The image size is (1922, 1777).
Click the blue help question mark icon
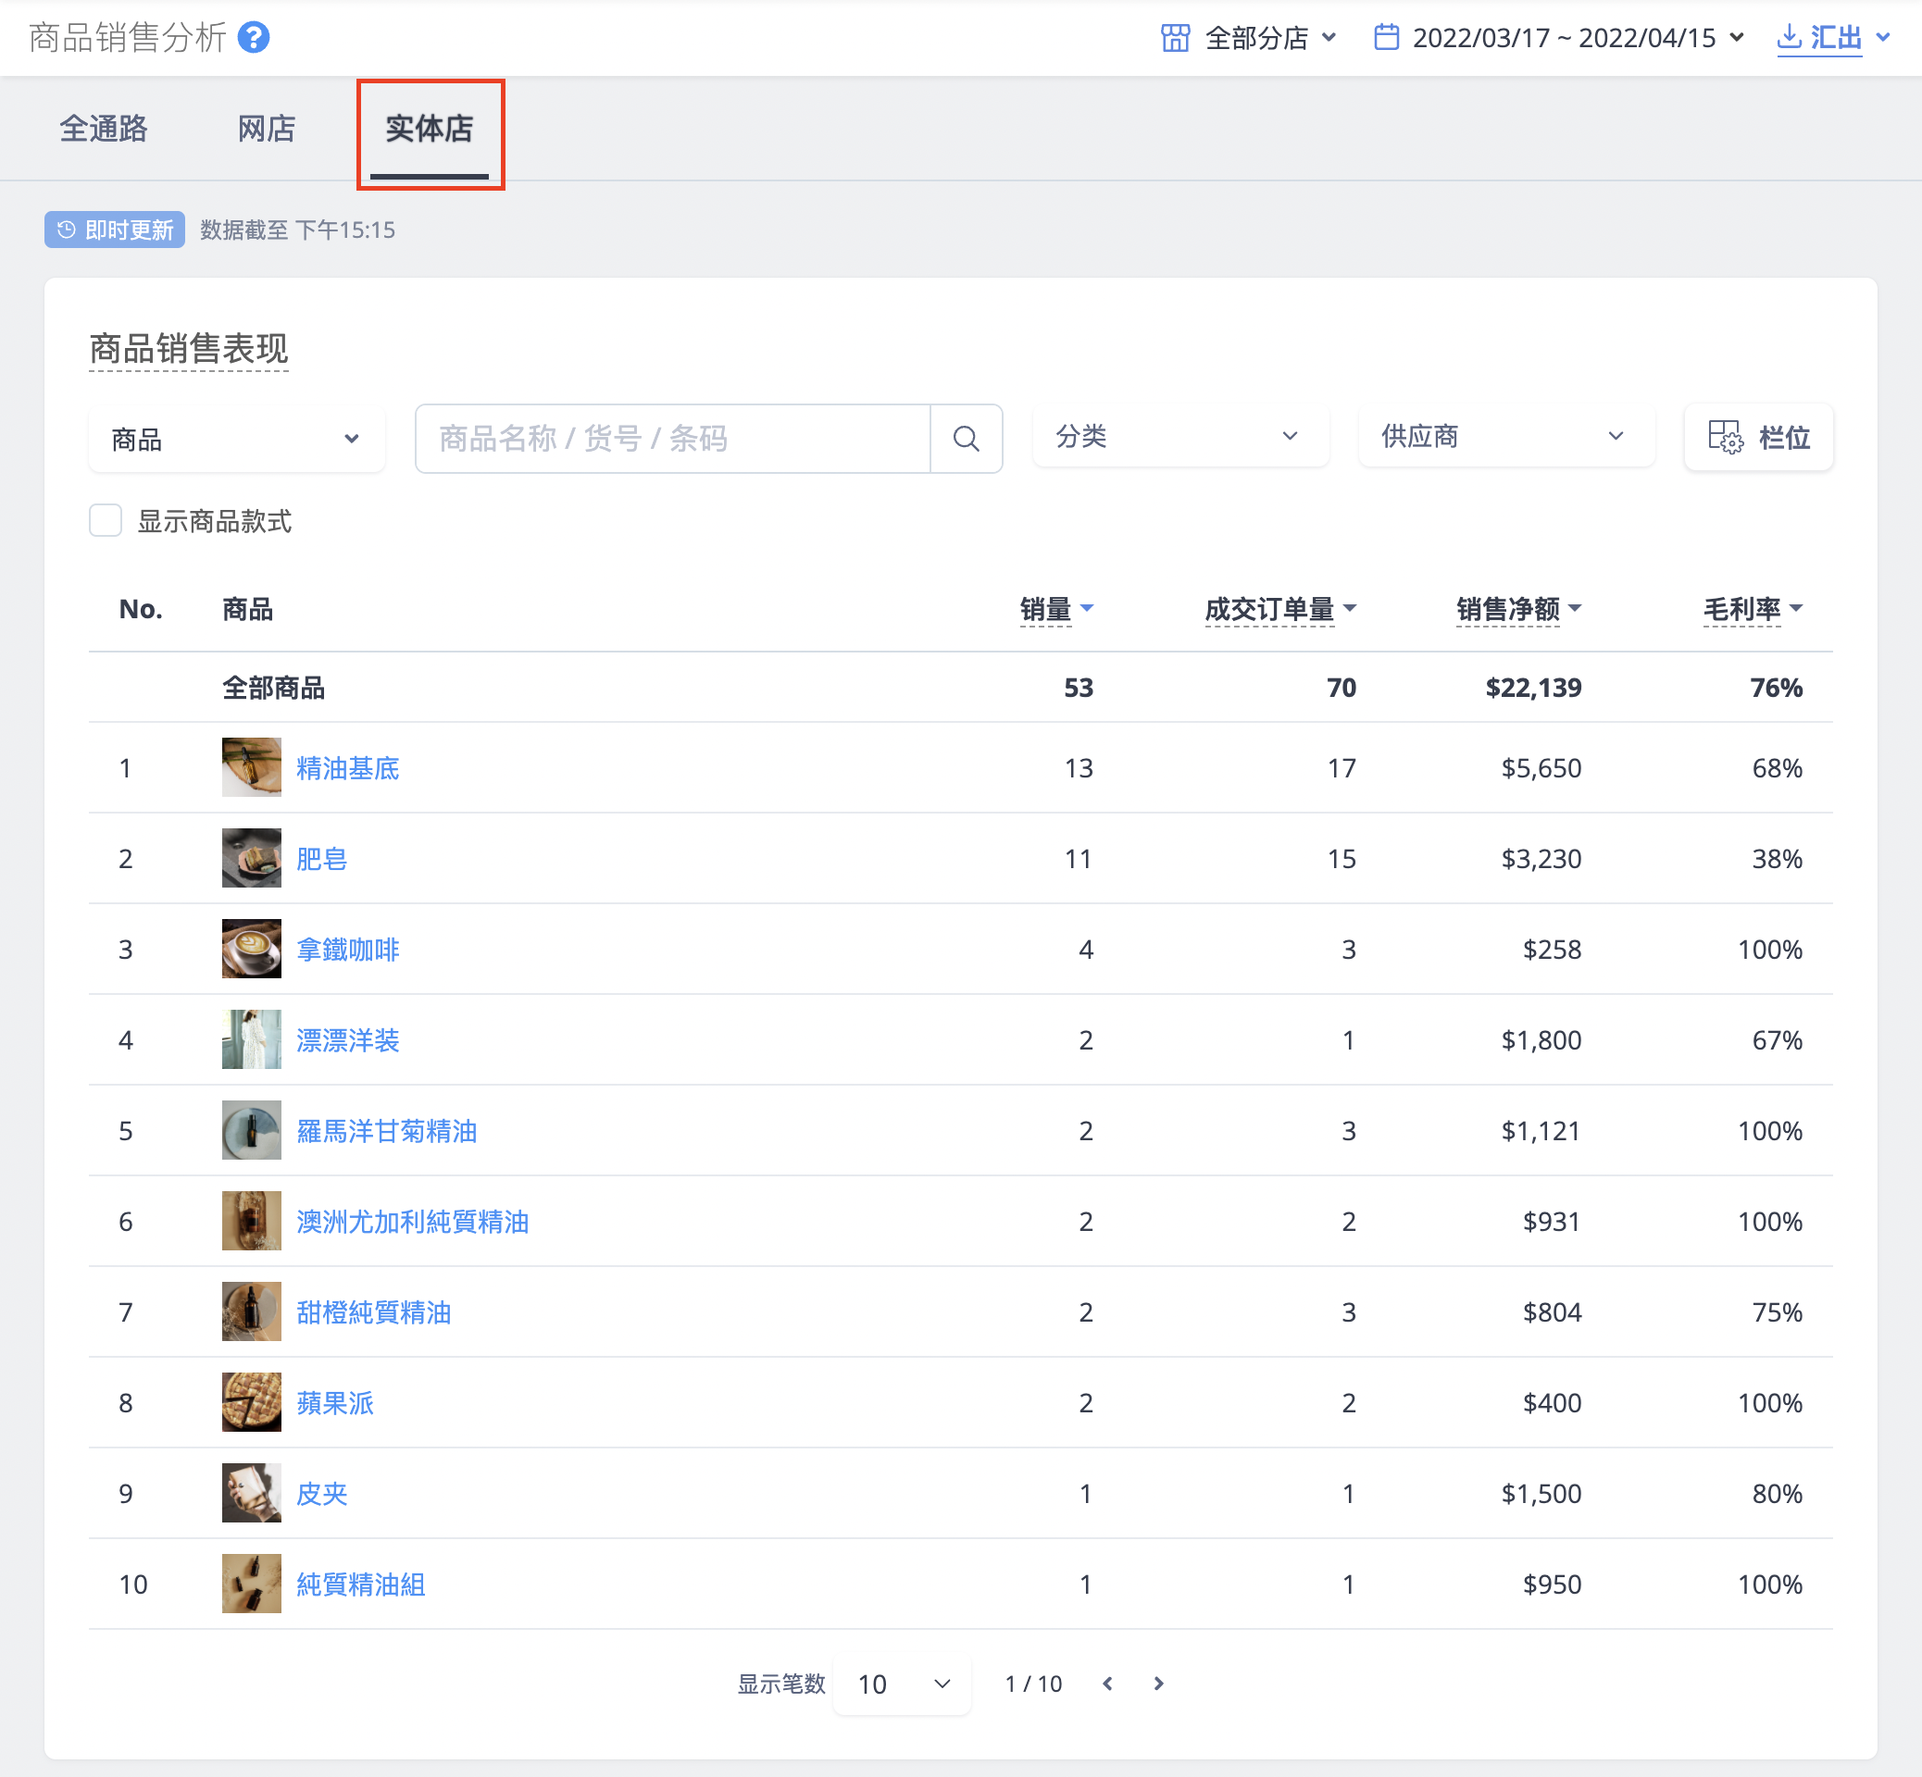tap(254, 38)
